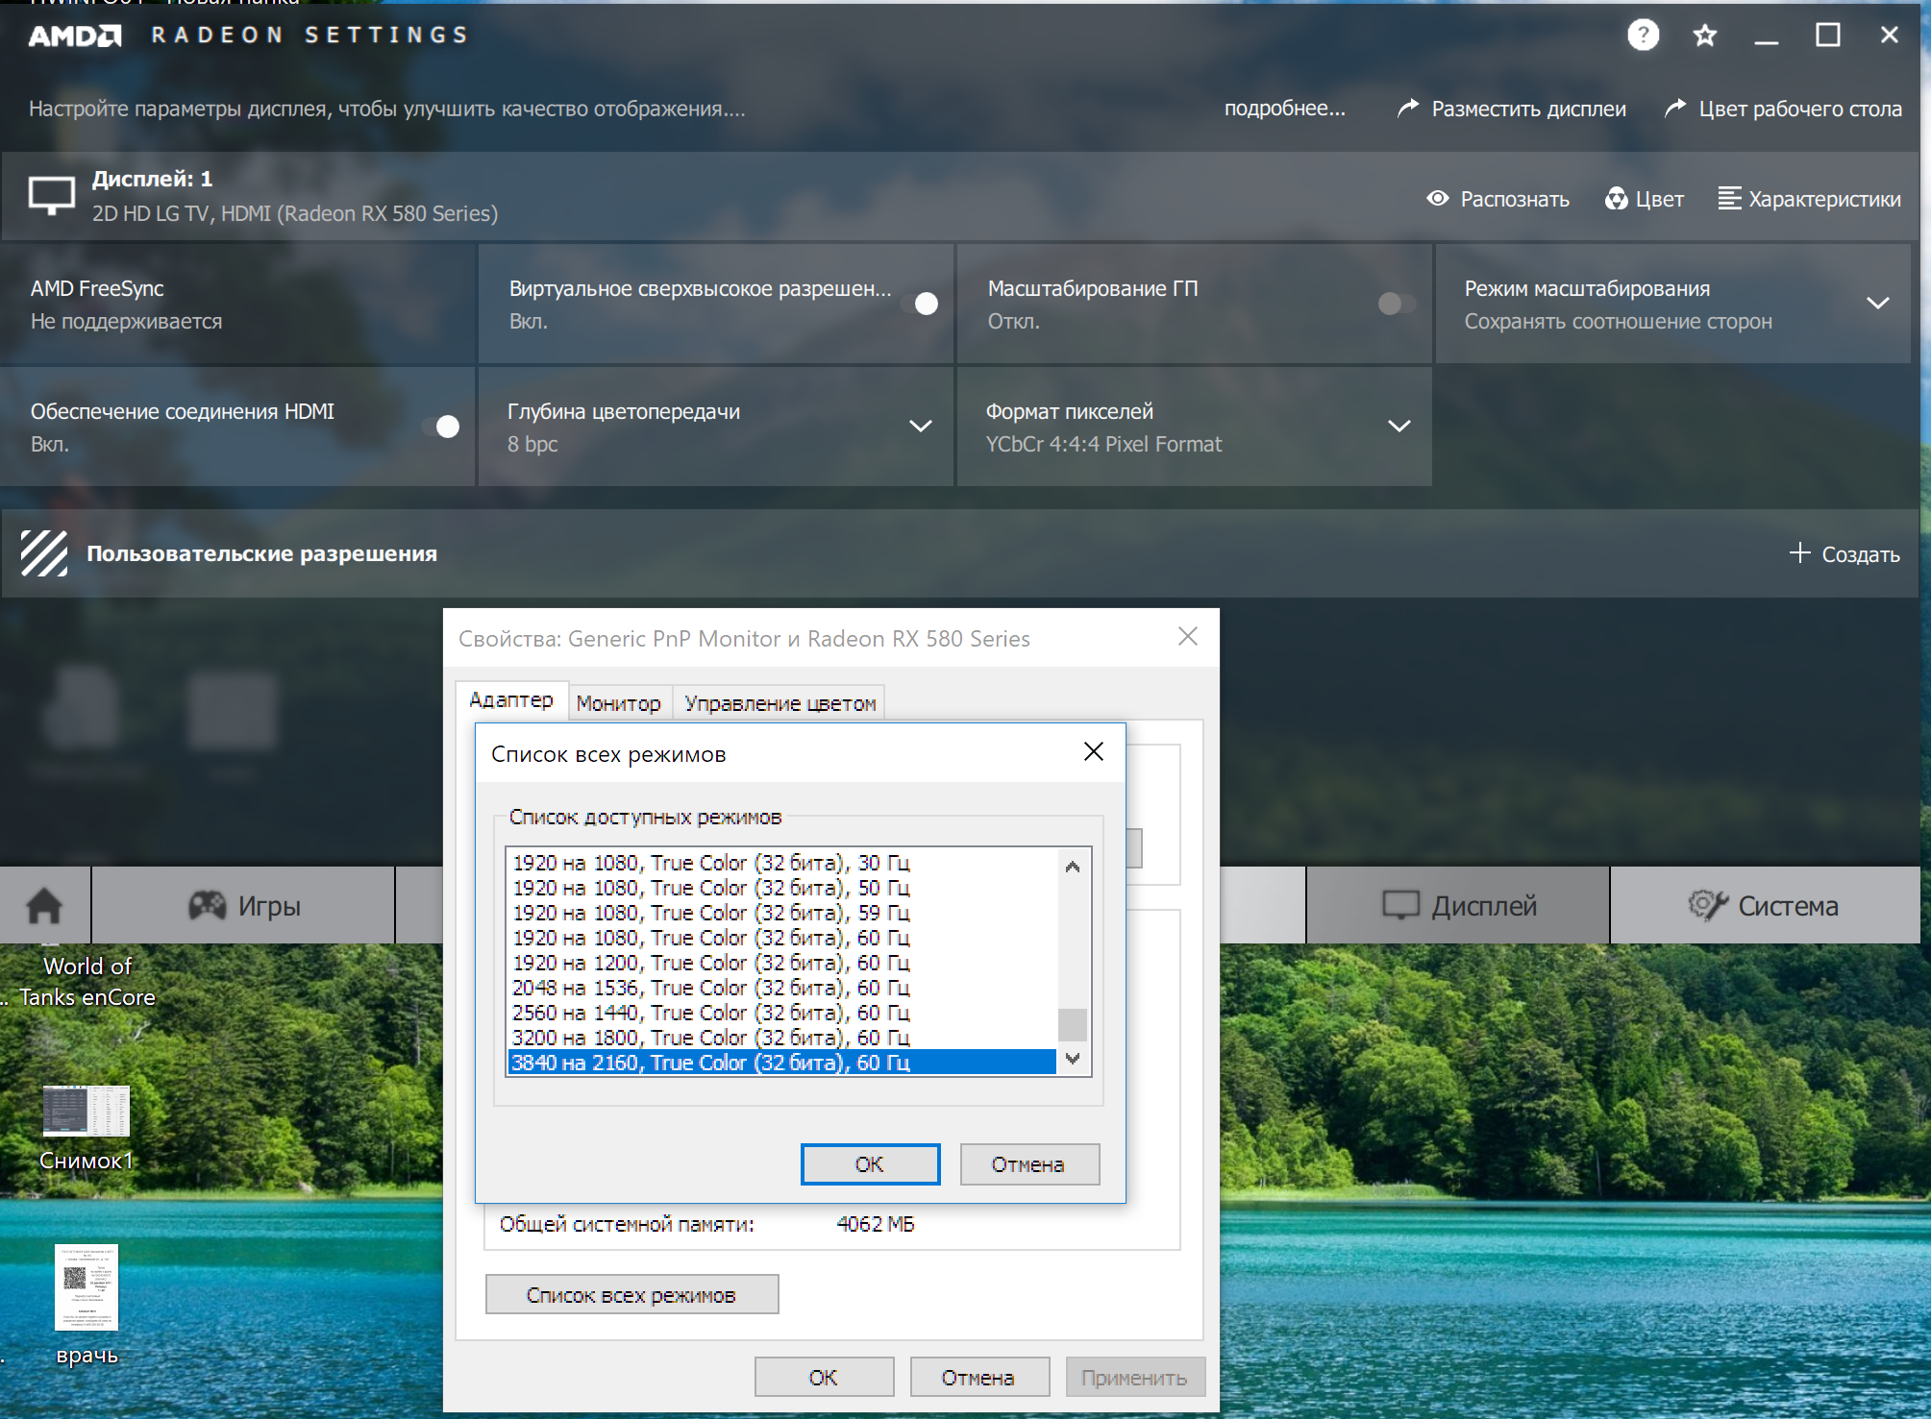Expand the Scaling Mode dropdown
1931x1419 pixels.
point(1877,304)
